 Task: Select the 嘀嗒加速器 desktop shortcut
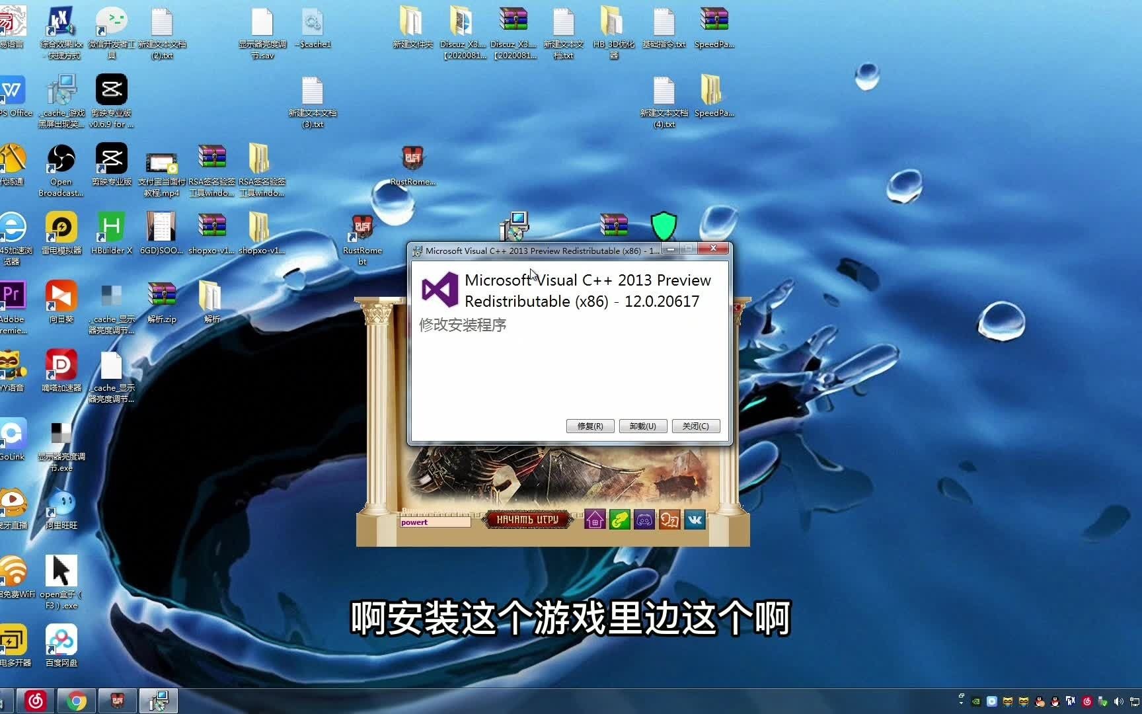coord(61,370)
